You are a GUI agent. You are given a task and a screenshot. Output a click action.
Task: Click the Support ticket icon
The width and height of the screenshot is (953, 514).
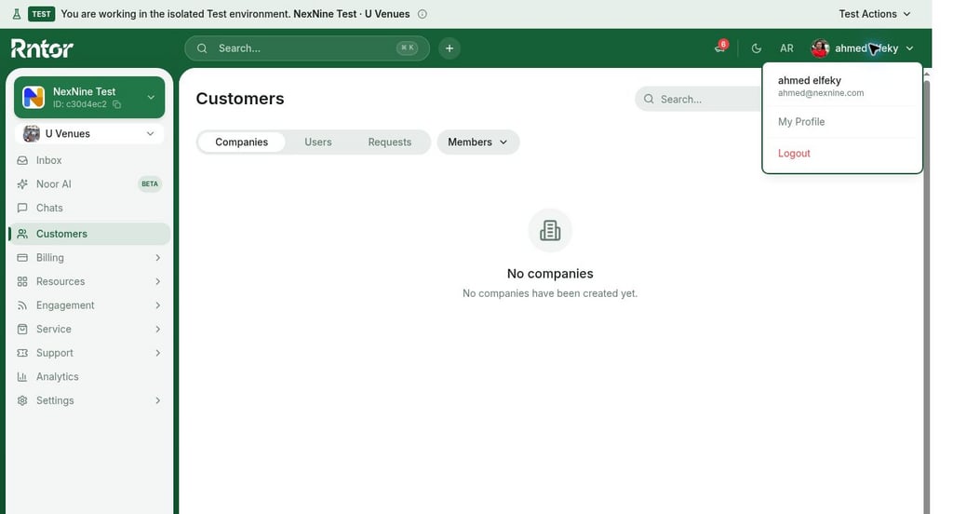[x=22, y=353]
